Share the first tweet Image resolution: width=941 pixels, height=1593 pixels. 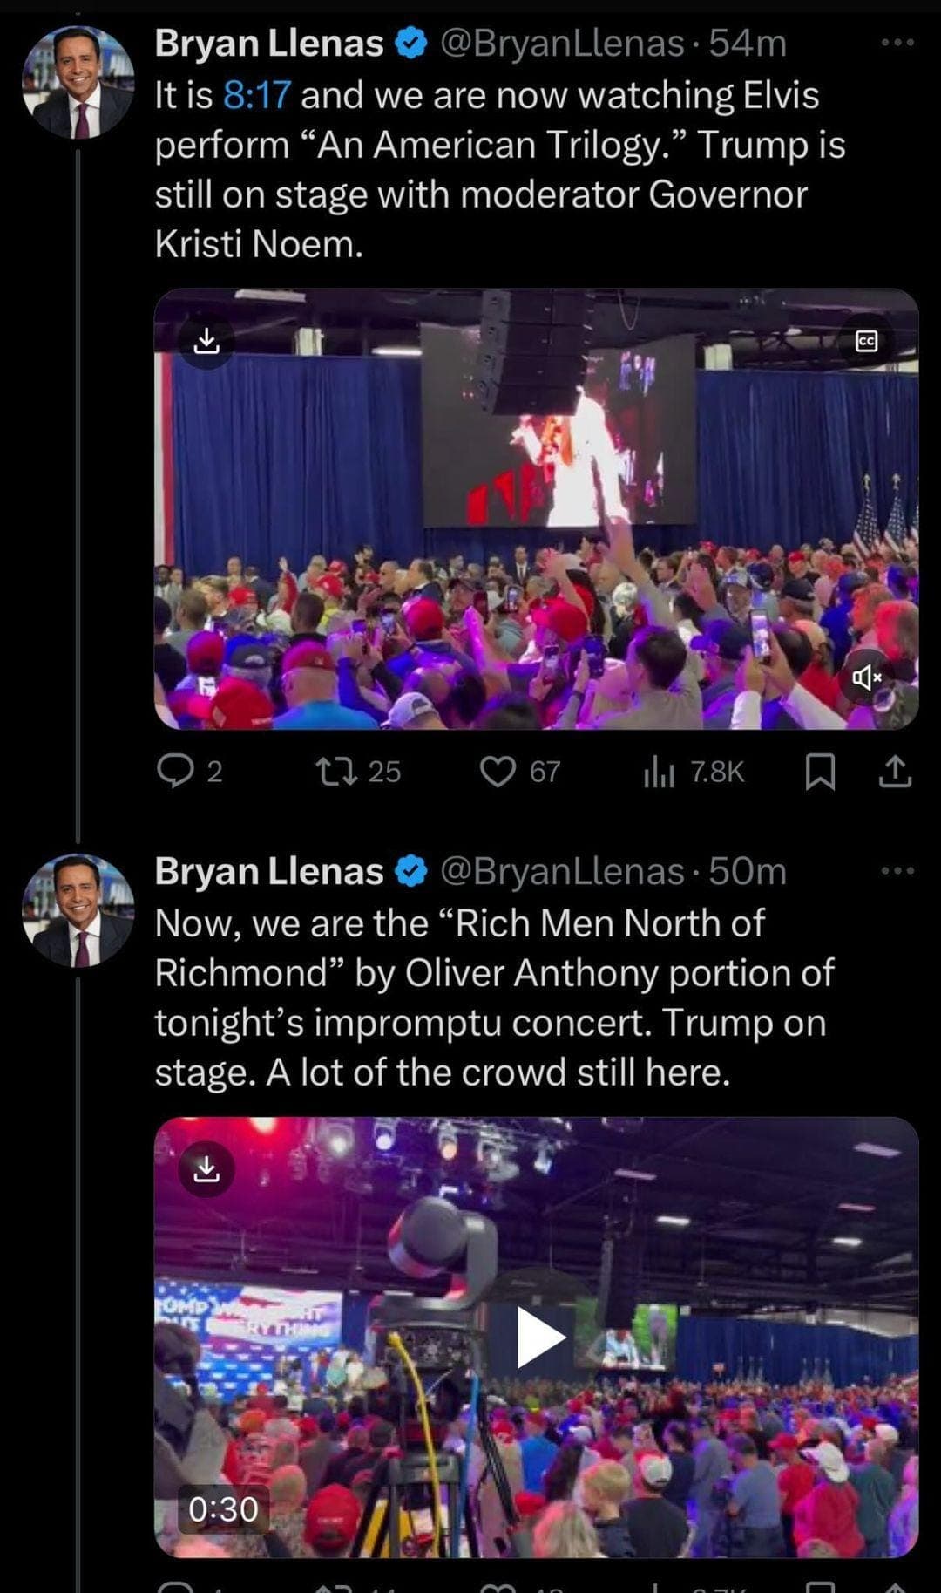click(894, 771)
